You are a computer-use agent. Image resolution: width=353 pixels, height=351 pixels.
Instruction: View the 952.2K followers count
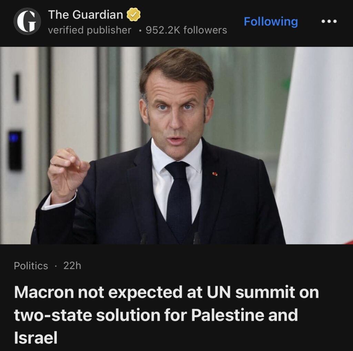tap(186, 30)
